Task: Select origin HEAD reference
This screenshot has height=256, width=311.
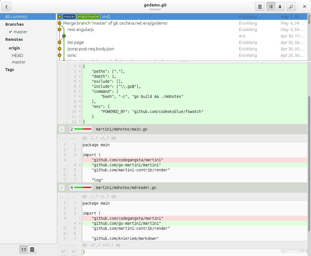Action: click(x=17, y=56)
